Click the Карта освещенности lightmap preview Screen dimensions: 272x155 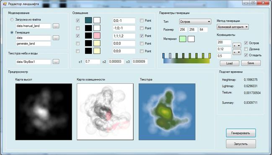point(105,112)
